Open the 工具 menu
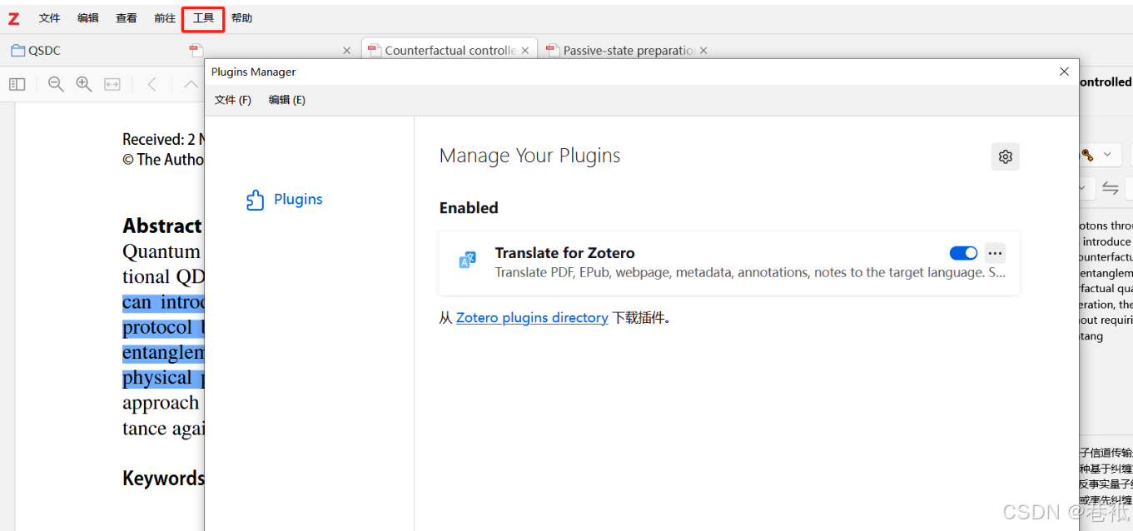 click(x=202, y=17)
